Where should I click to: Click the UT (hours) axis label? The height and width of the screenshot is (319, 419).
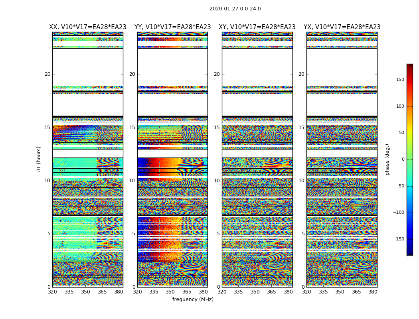pyautogui.click(x=39, y=159)
